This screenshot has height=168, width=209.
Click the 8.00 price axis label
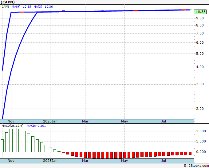point(200,25)
